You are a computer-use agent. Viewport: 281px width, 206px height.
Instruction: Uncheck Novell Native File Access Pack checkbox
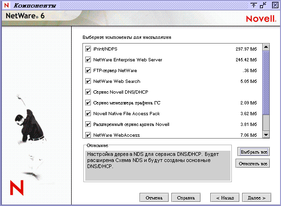click(88, 114)
